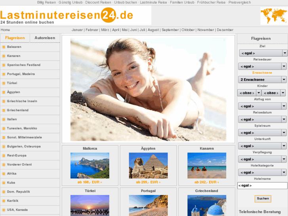Click the arrow icon beside Spanisches Festland
The image size is (288, 216).
(4, 65)
